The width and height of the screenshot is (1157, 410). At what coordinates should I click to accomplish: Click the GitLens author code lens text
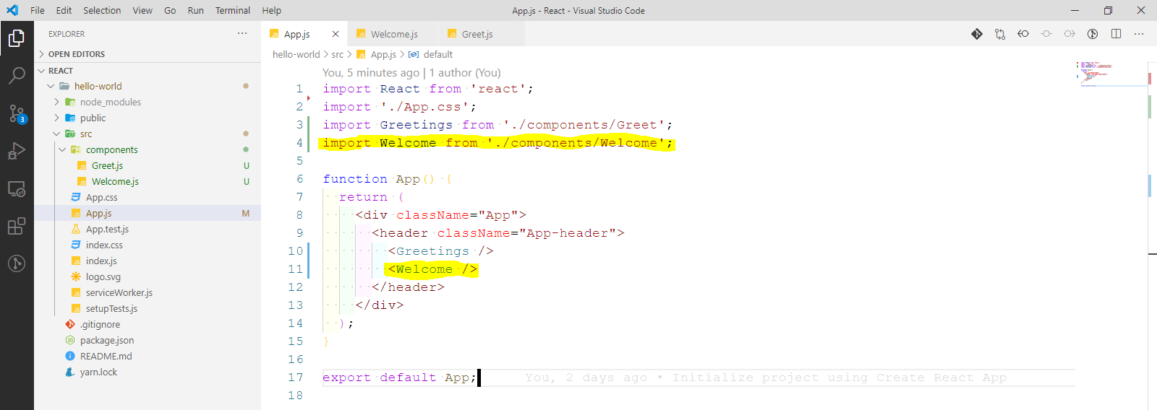coord(411,72)
